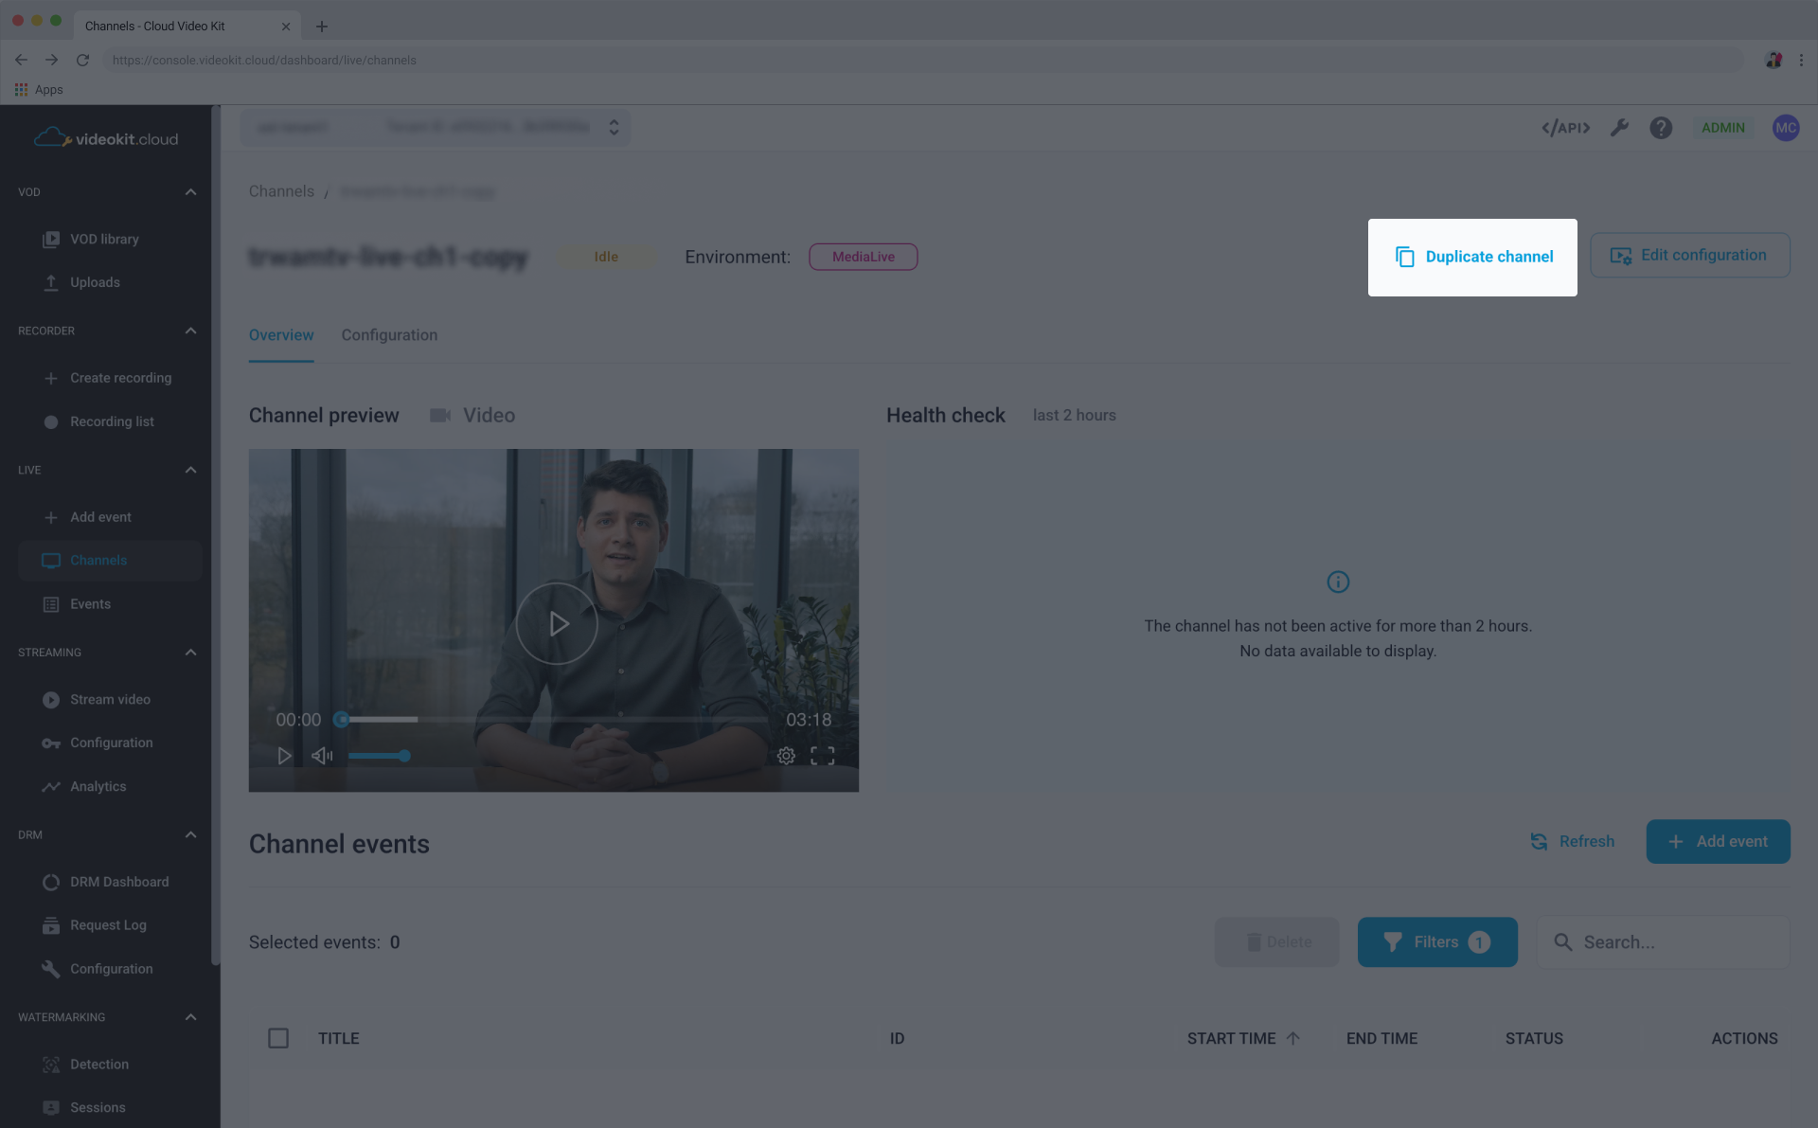Toggle fullscreen on the channel preview player
1818x1128 pixels.
823,756
